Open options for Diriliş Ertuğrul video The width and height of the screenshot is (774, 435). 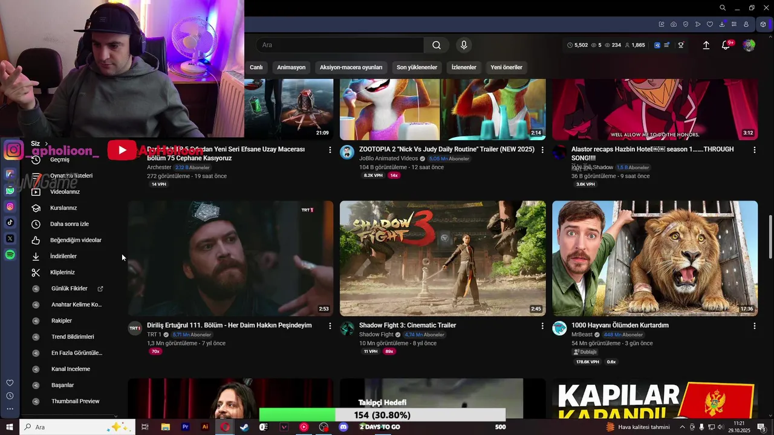330,326
